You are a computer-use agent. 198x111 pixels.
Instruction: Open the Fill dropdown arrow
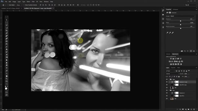point(189,76)
